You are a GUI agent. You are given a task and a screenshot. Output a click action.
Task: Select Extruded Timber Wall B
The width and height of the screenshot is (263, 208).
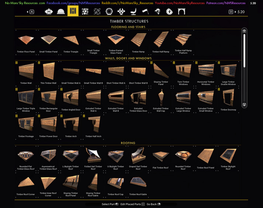[x=116, y=100]
